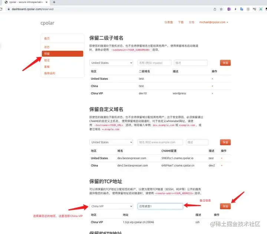Delete dev.bestexpresser.com custom domain

(222, 158)
